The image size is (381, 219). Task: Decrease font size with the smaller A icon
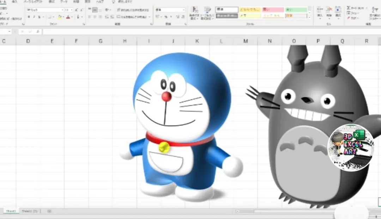click(81, 10)
